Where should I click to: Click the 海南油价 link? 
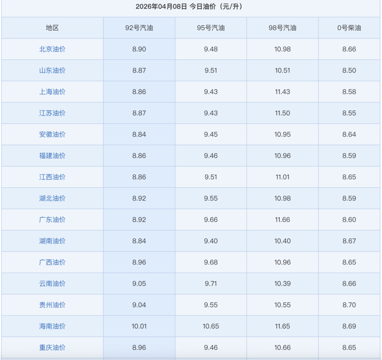point(52,326)
